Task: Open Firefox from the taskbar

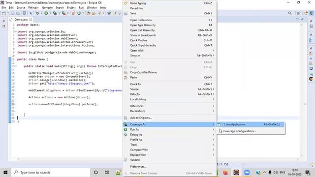Action: [x=225, y=173]
